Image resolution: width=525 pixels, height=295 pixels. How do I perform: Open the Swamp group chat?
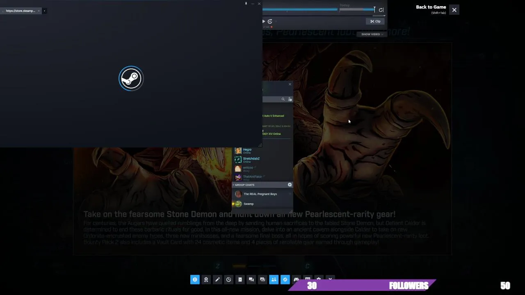[262, 204]
